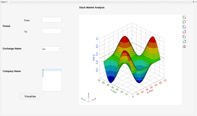Select company Z in the list
Screen dimensions: 197x116
[x=52, y=74]
